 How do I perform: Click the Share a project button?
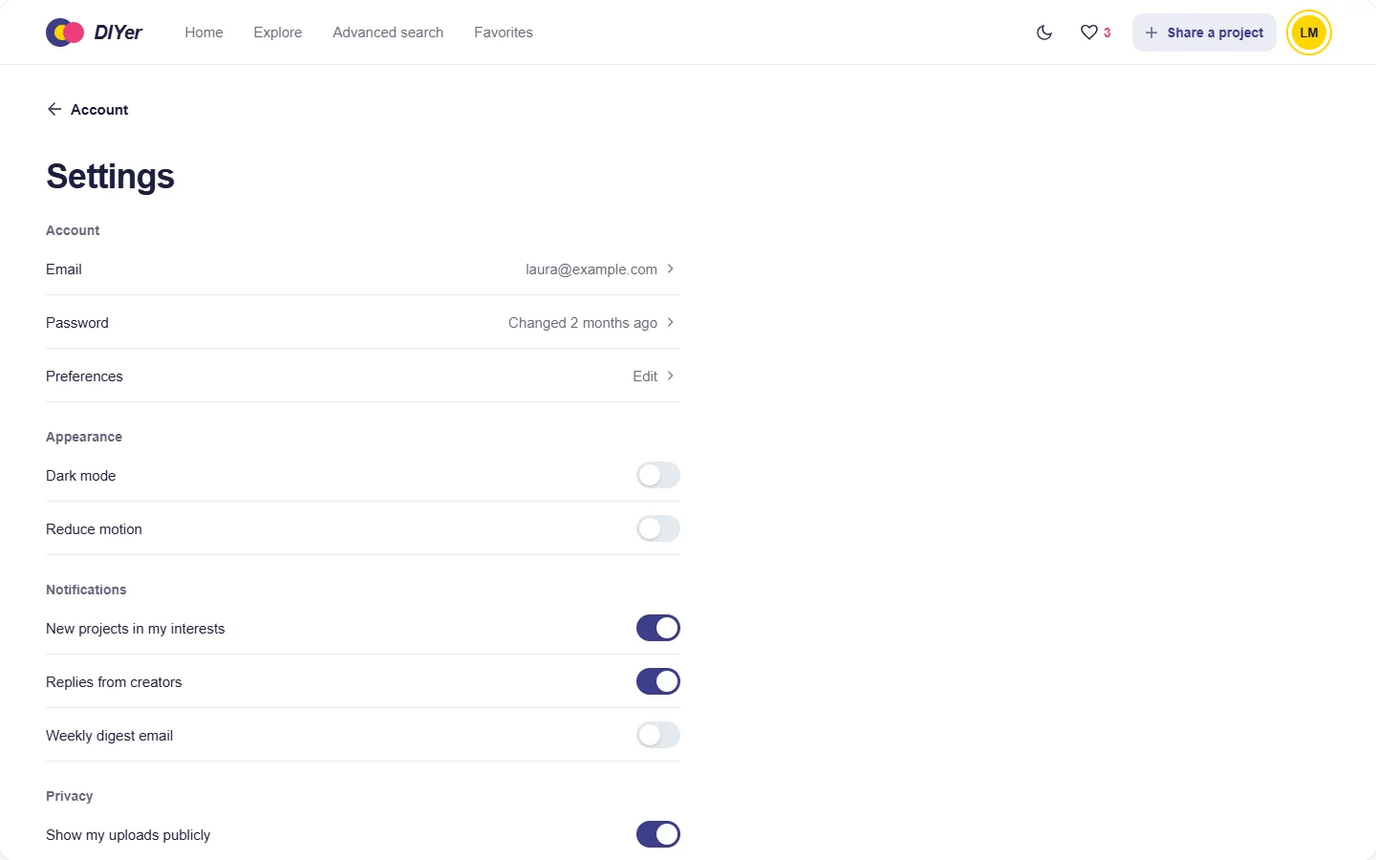[x=1204, y=32]
